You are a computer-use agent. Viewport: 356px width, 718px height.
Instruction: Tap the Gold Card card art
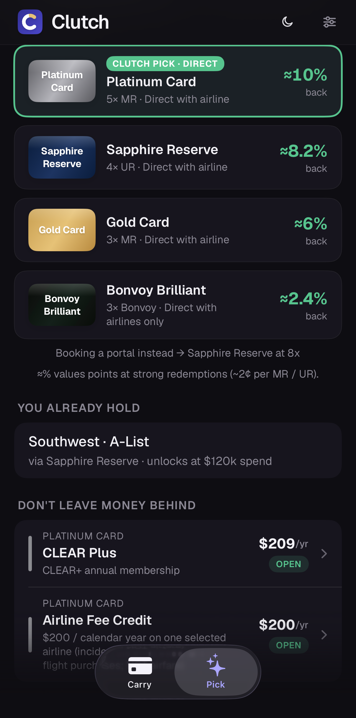pyautogui.click(x=62, y=230)
